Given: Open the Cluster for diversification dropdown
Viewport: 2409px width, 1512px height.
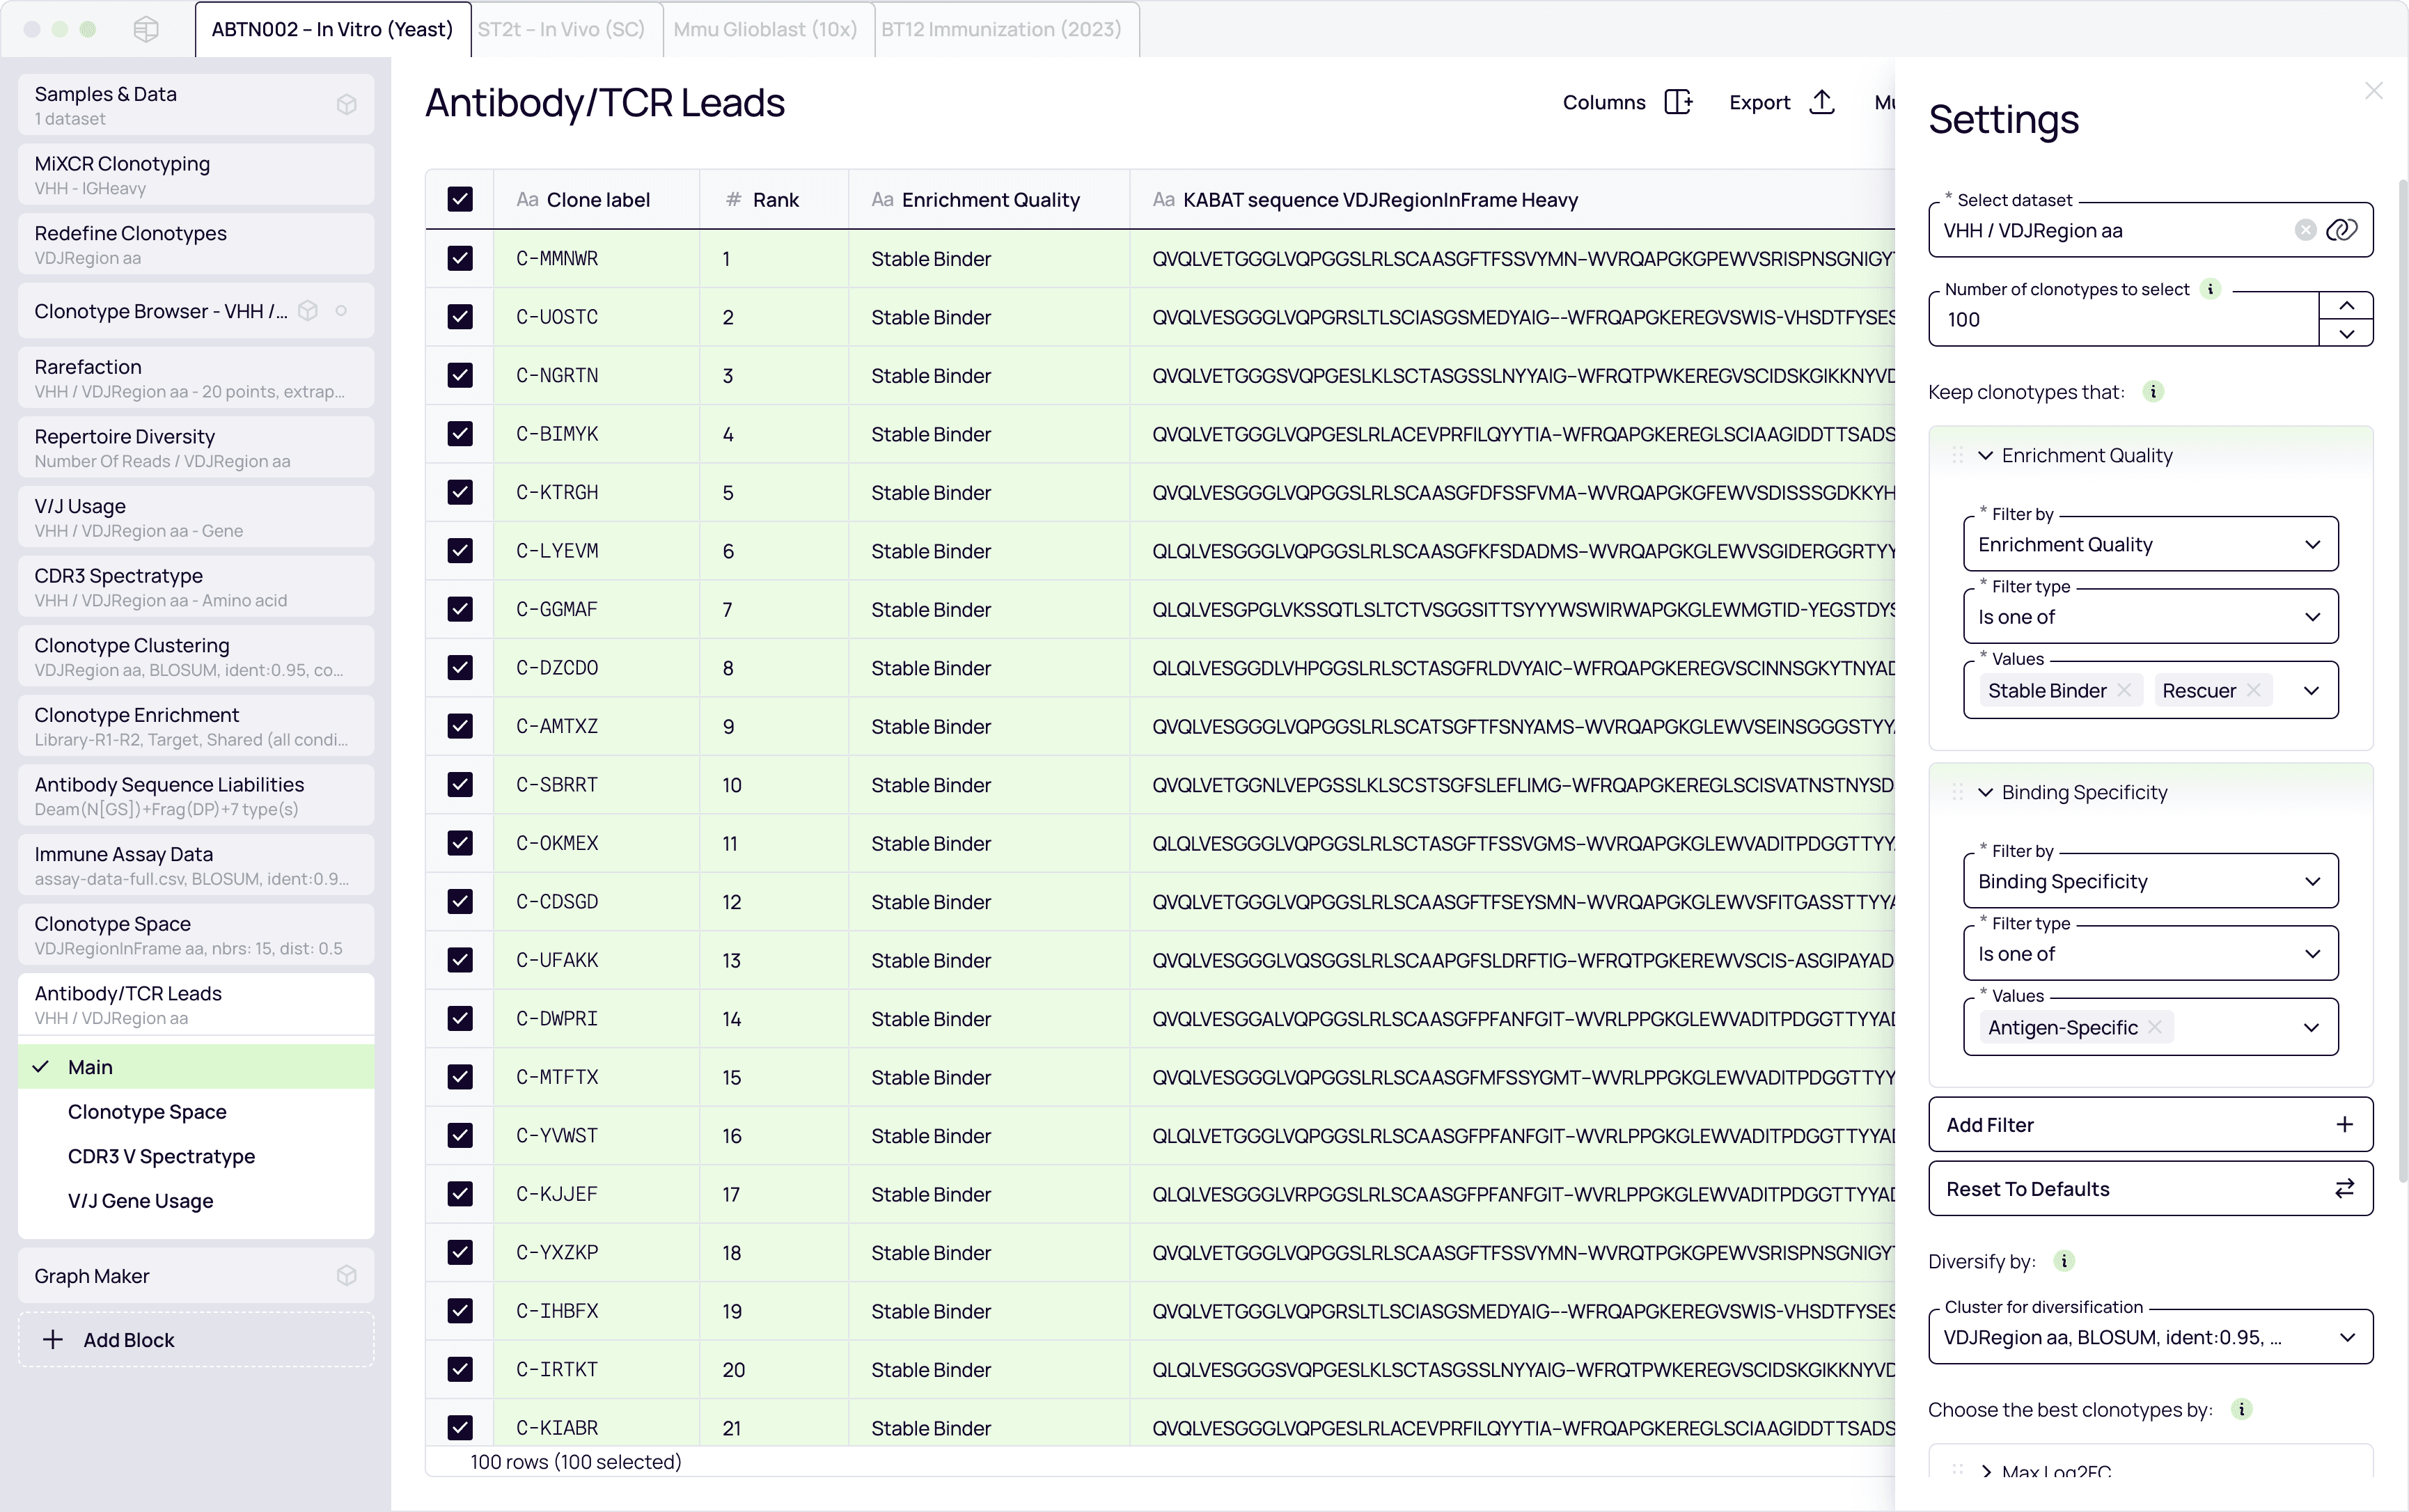Looking at the screenshot, I should pyautogui.click(x=2150, y=1337).
